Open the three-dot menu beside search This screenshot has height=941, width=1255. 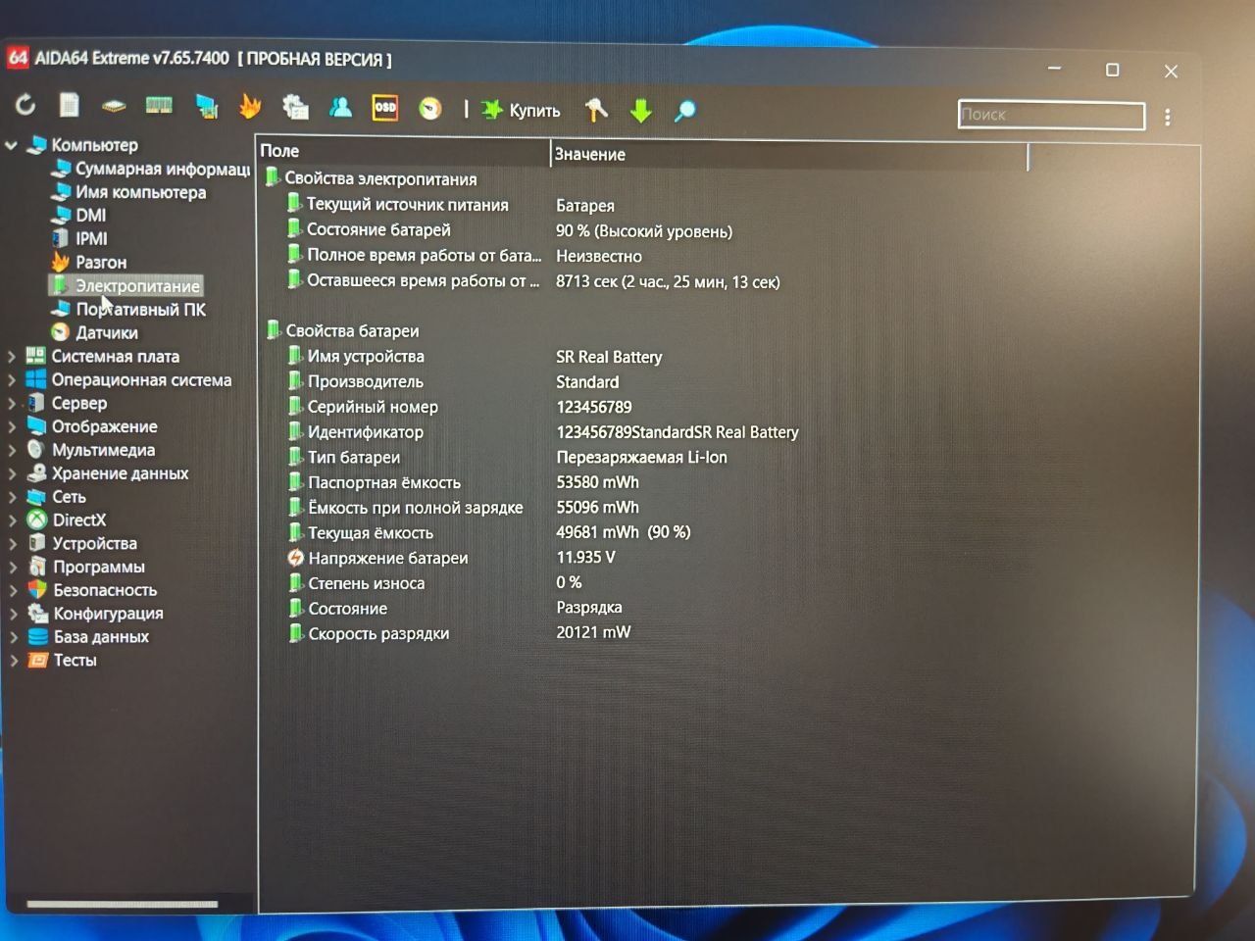1168,117
